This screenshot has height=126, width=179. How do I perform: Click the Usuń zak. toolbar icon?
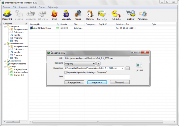tap(66, 14)
